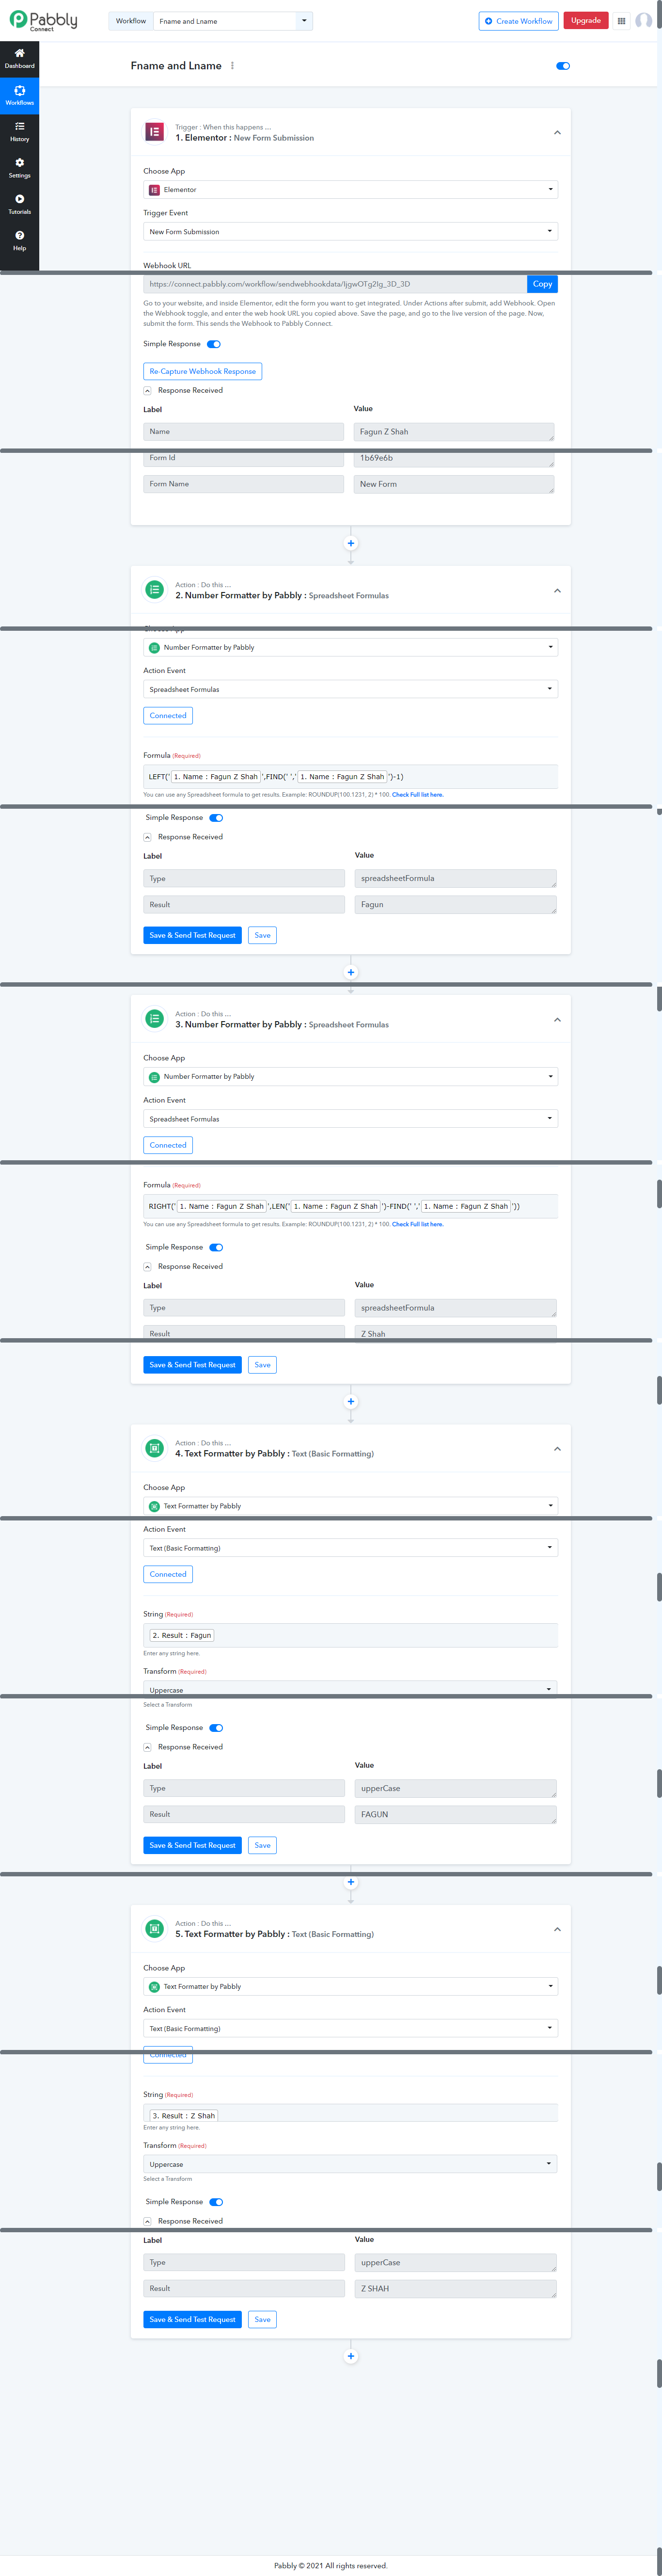This screenshot has width=662, height=2576.
Task: Toggle Simple Response in step 3
Action: (x=216, y=1247)
